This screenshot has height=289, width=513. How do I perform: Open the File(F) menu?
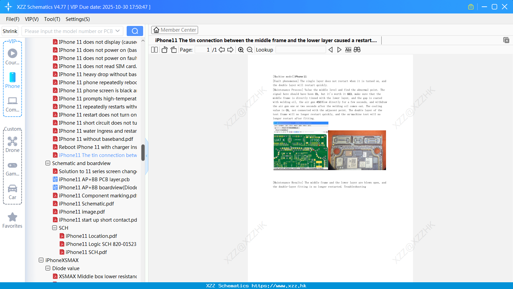tap(13, 19)
